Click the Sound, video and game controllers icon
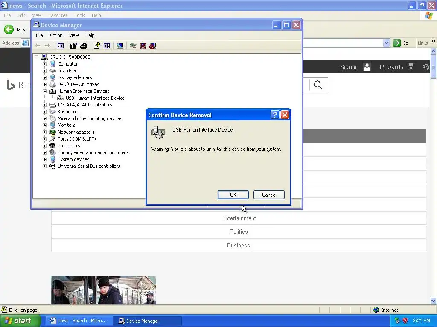Screen dimensions: 437x327 pyautogui.click(x=52, y=152)
